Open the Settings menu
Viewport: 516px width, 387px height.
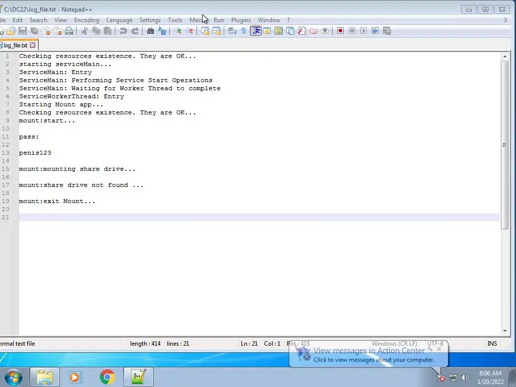150,20
